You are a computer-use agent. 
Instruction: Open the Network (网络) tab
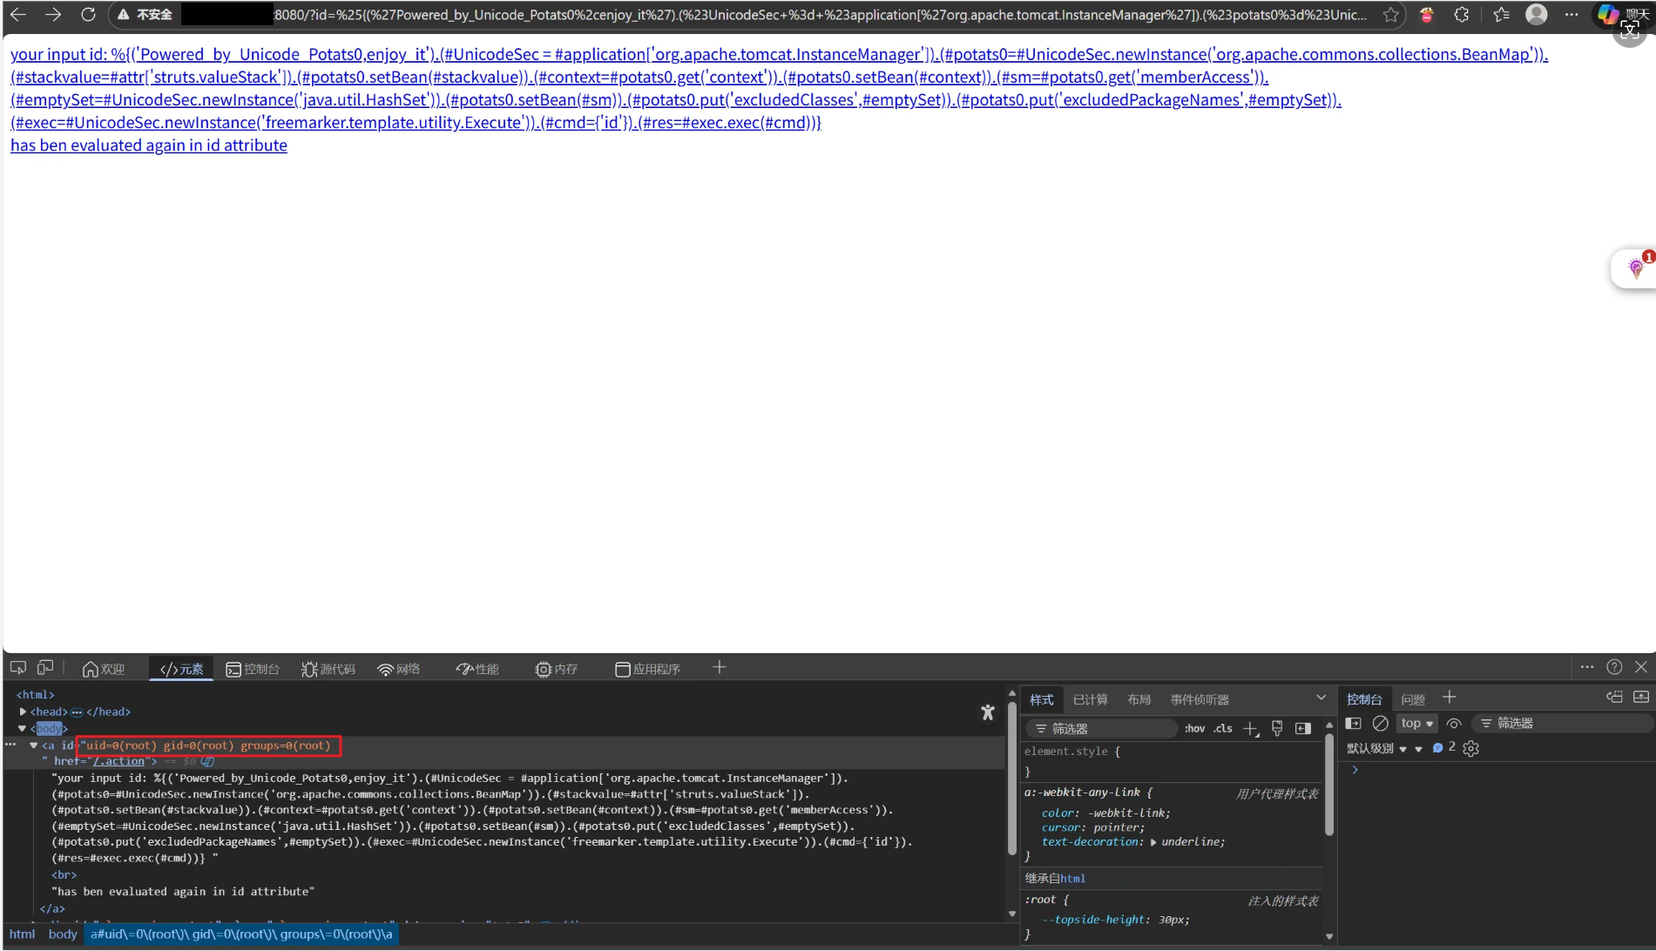click(x=399, y=669)
